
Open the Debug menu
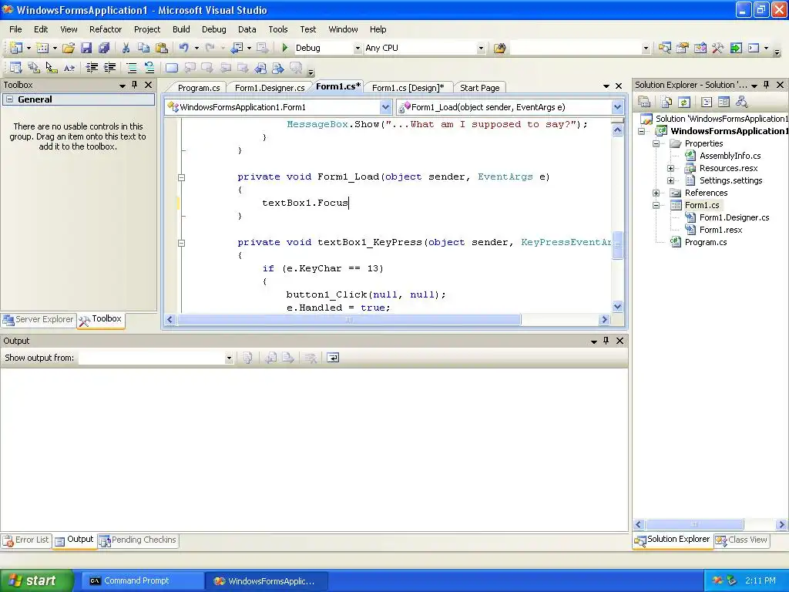214,29
